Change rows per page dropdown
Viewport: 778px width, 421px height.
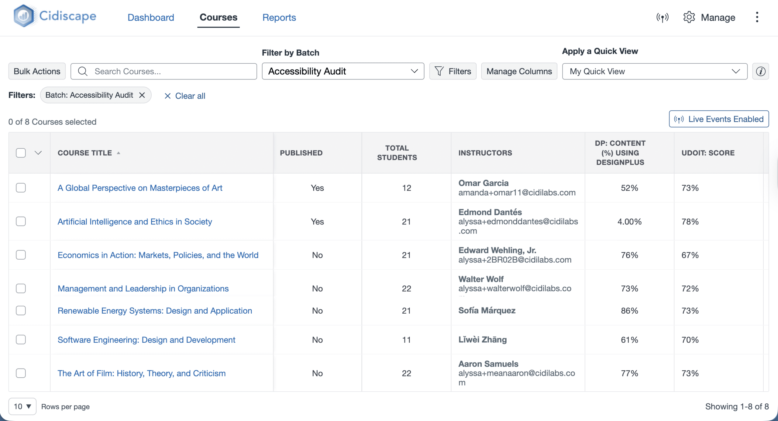[22, 406]
